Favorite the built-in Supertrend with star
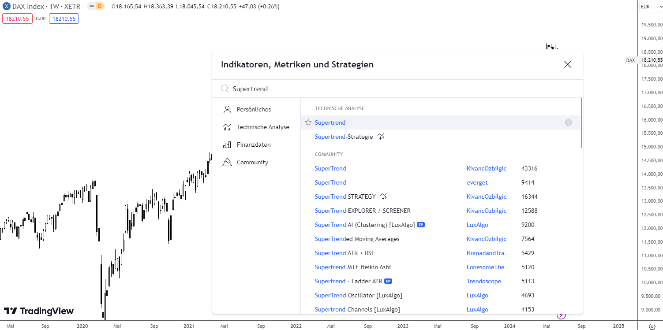This screenshot has height=330, width=663. coord(308,122)
